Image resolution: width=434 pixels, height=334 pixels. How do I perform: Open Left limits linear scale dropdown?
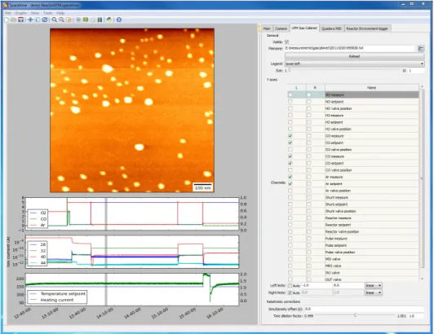(374, 285)
